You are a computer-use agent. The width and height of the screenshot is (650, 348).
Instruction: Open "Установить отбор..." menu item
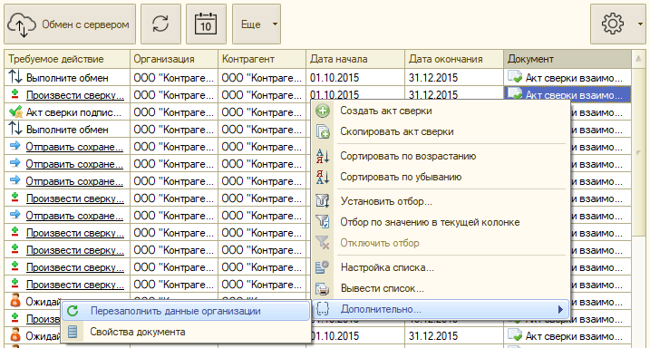[441, 201]
